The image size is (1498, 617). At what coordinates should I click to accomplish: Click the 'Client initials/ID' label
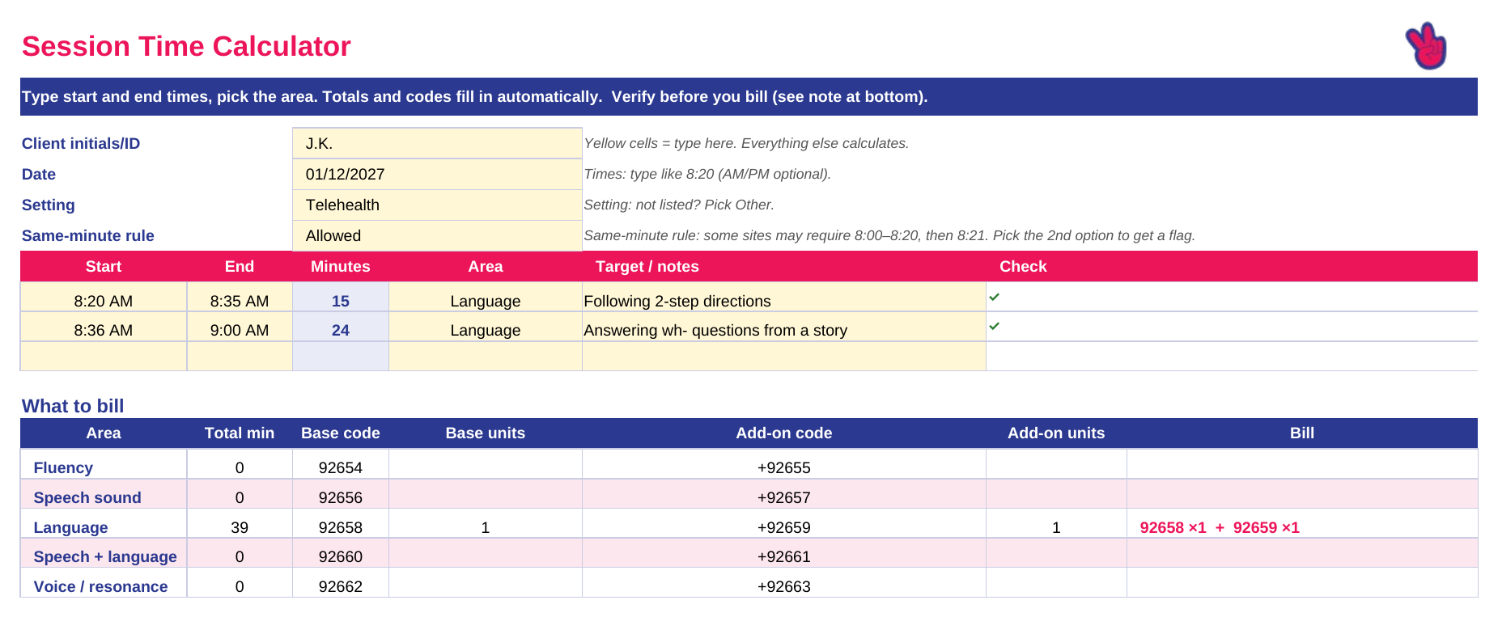click(81, 143)
